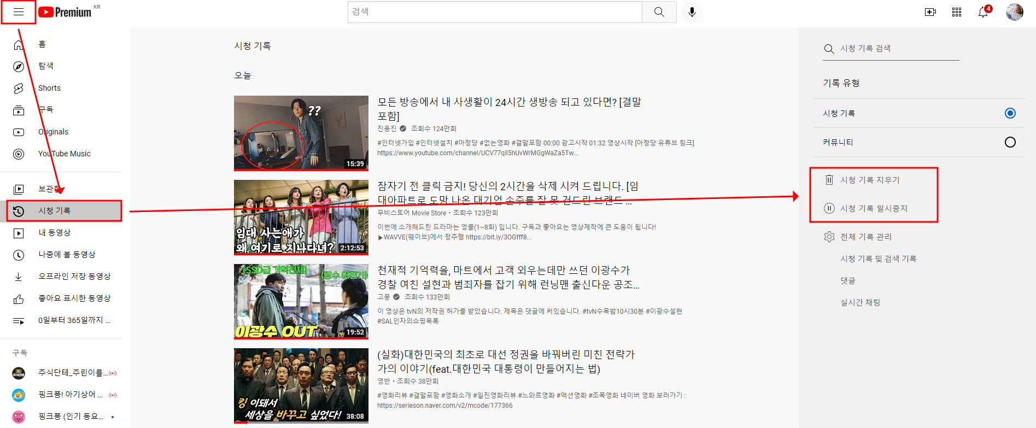Image resolution: width=1036 pixels, height=428 pixels.
Task: Open 전체 기록 관리
Action: pos(866,237)
